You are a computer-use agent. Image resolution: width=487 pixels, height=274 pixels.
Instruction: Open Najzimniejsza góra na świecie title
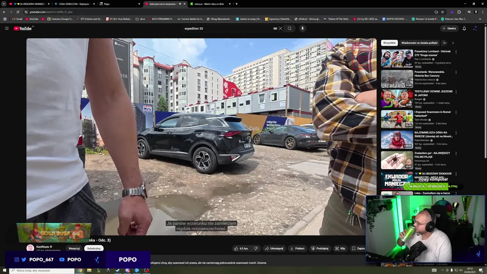pyautogui.click(x=434, y=134)
